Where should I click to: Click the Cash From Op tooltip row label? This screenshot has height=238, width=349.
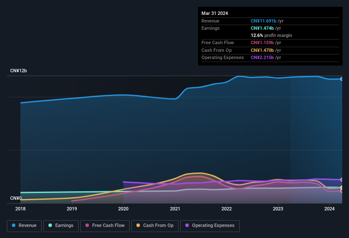[x=216, y=50]
